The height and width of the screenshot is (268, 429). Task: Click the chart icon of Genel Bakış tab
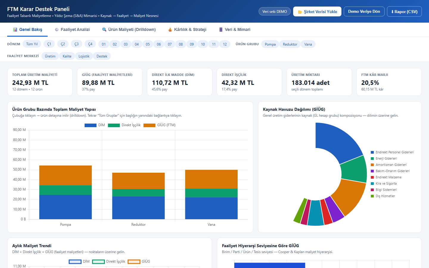pos(15,29)
